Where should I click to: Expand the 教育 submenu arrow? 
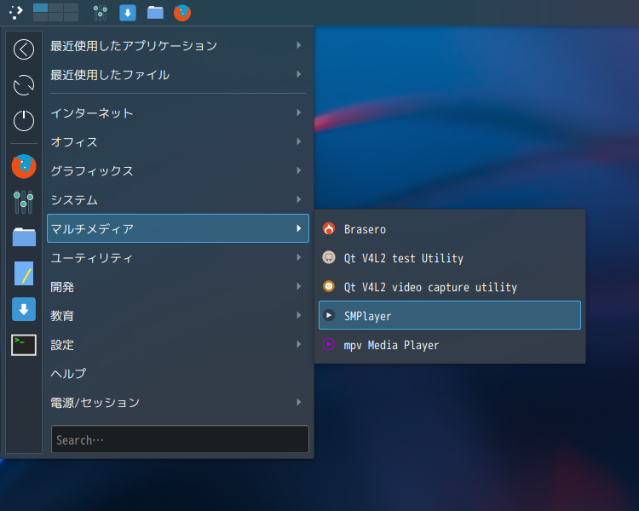(x=299, y=315)
